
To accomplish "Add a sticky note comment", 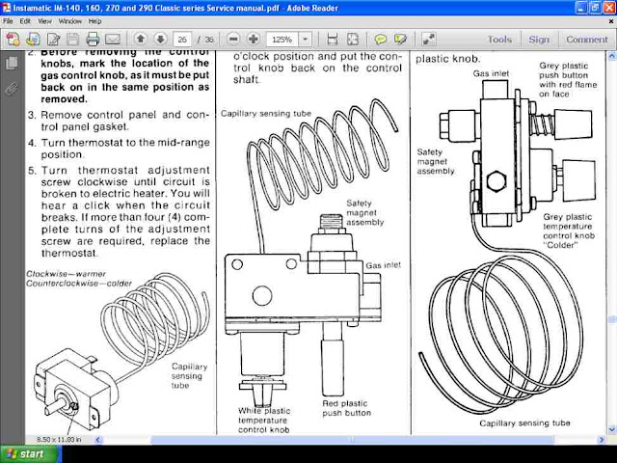I will coord(380,39).
